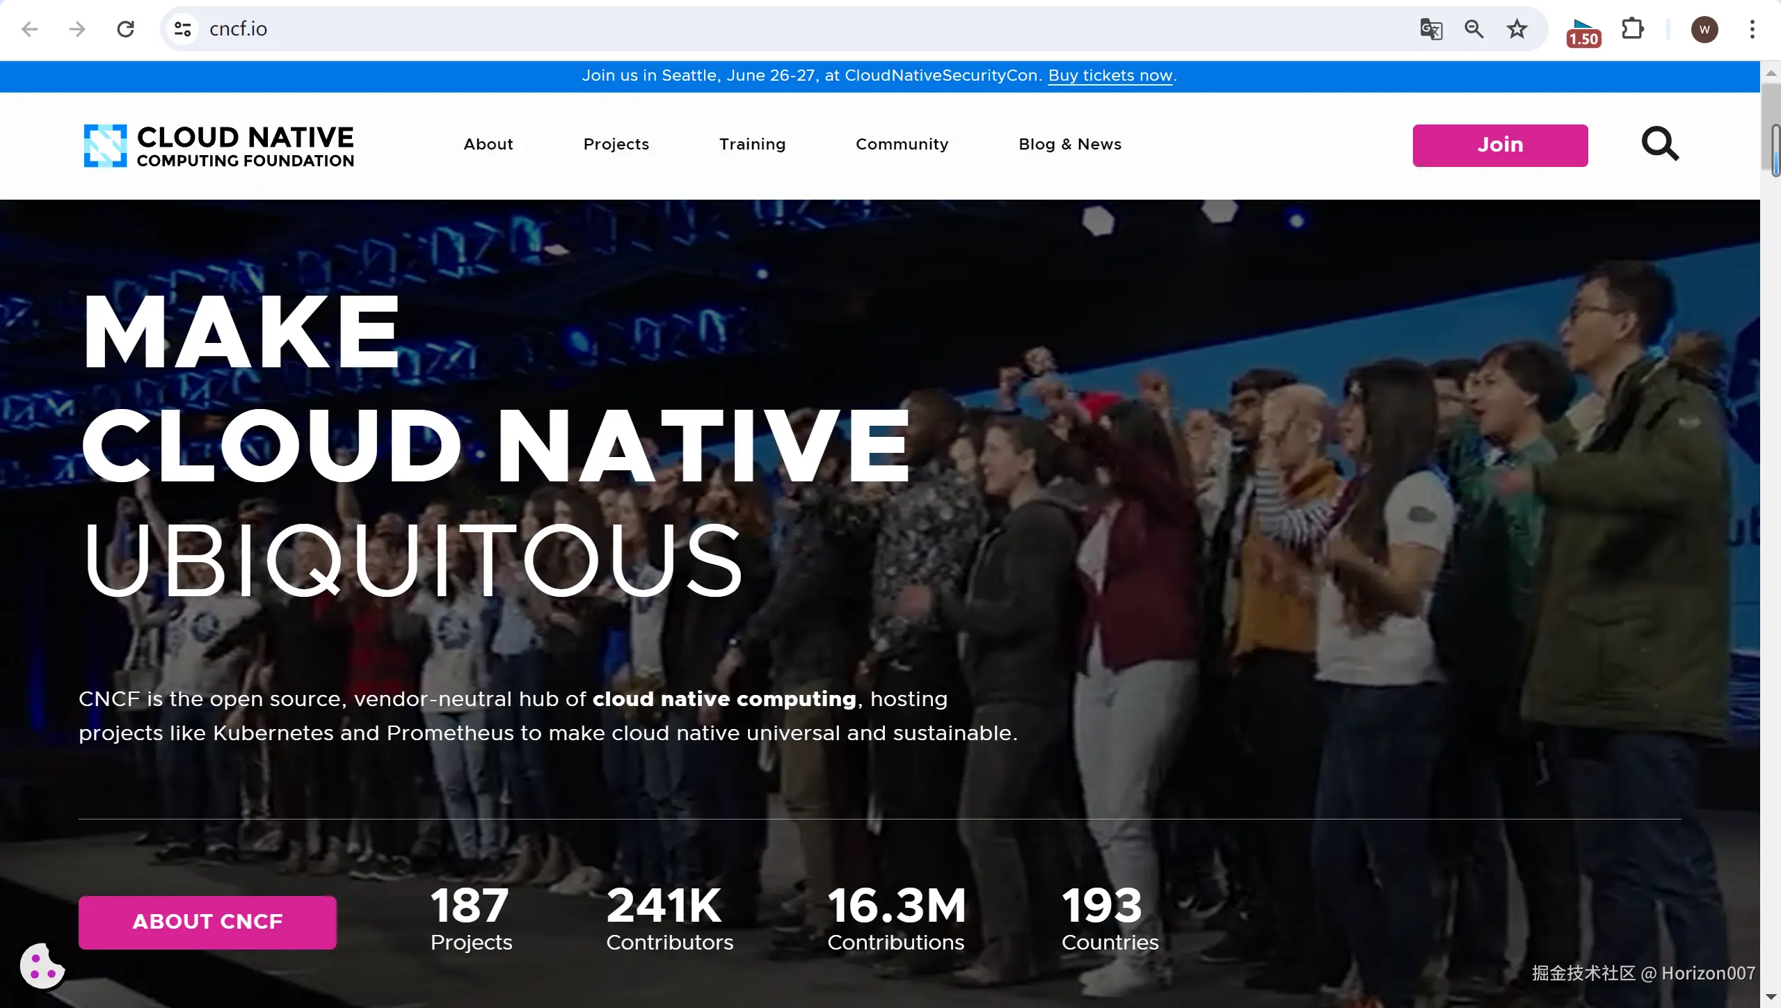The height and width of the screenshot is (1008, 1781).
Task: Open the Training menu item
Action: (x=752, y=144)
